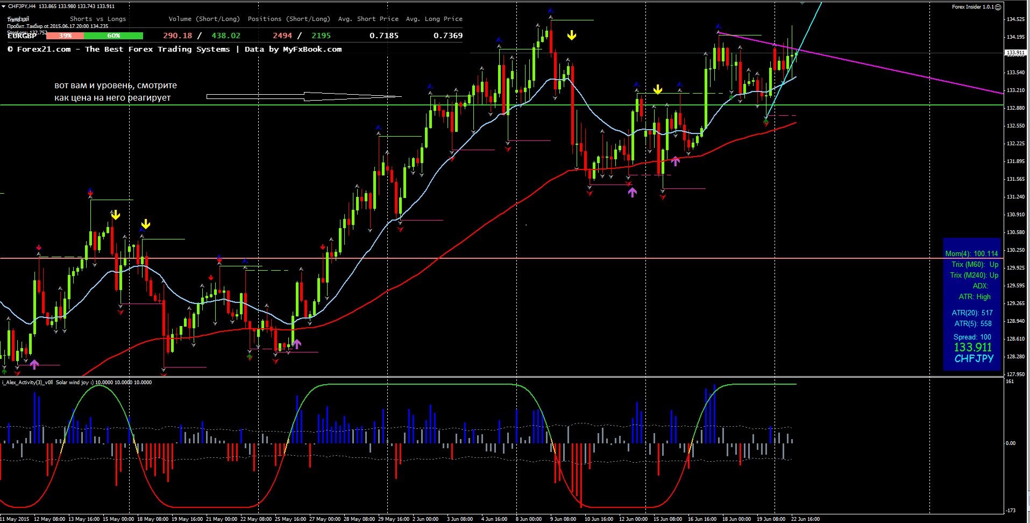
Task: Click the Forex Insider 1.0.1 label
Action: coord(973,7)
